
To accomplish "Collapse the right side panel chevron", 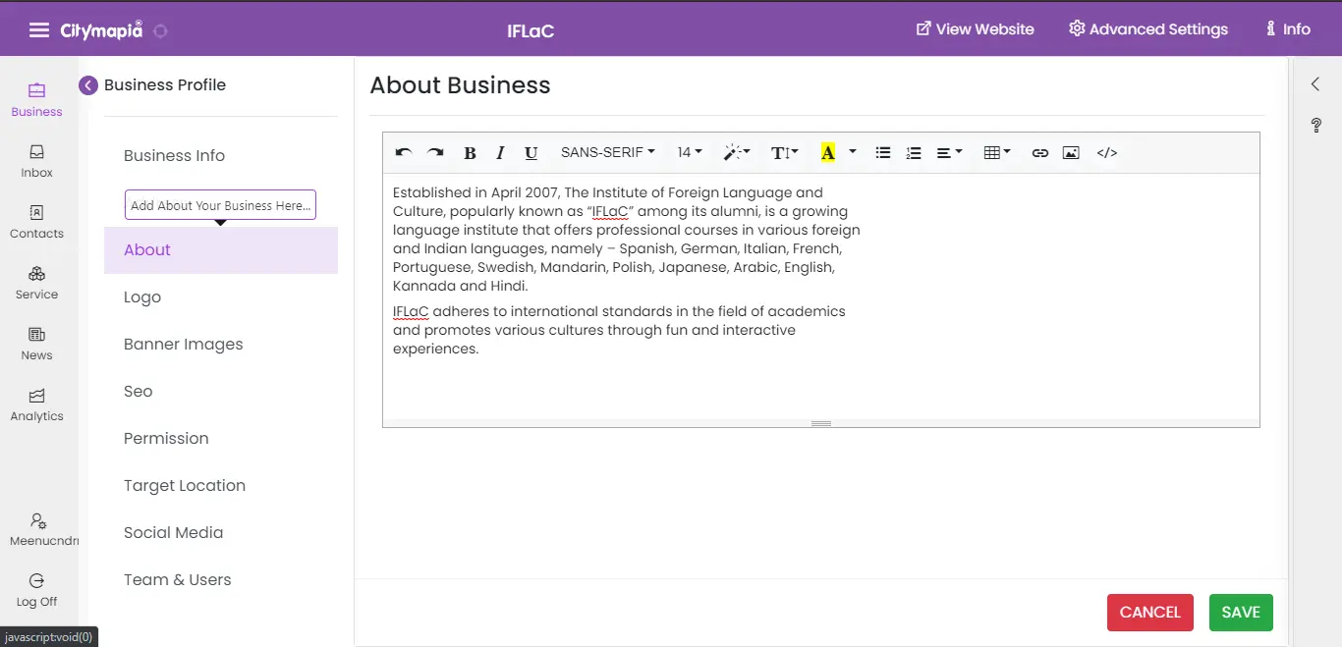I will click(1315, 84).
